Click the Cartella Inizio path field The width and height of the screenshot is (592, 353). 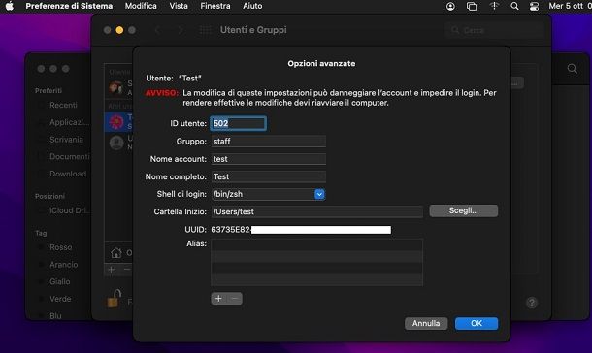[316, 212]
